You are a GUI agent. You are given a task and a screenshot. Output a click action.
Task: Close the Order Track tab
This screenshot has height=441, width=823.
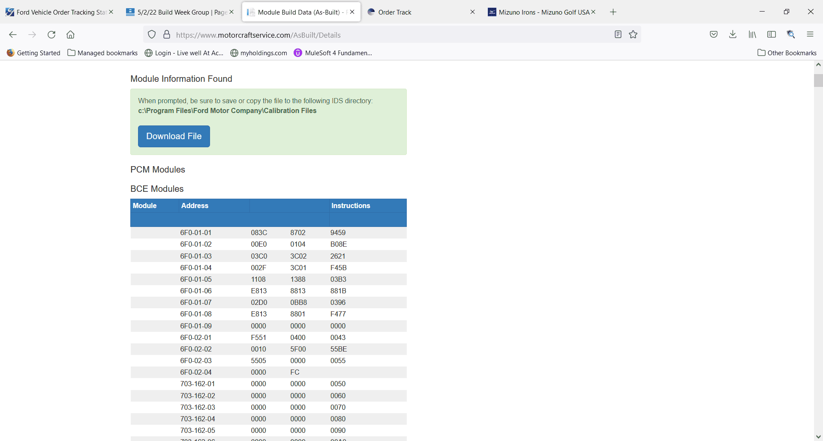tap(473, 12)
